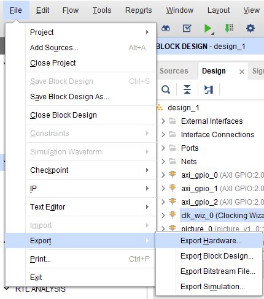Expand the External Interfaces folder
264x299 pixels.
click(163, 121)
